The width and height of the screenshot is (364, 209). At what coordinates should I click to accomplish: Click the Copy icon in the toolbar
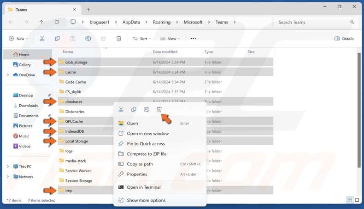57,39
